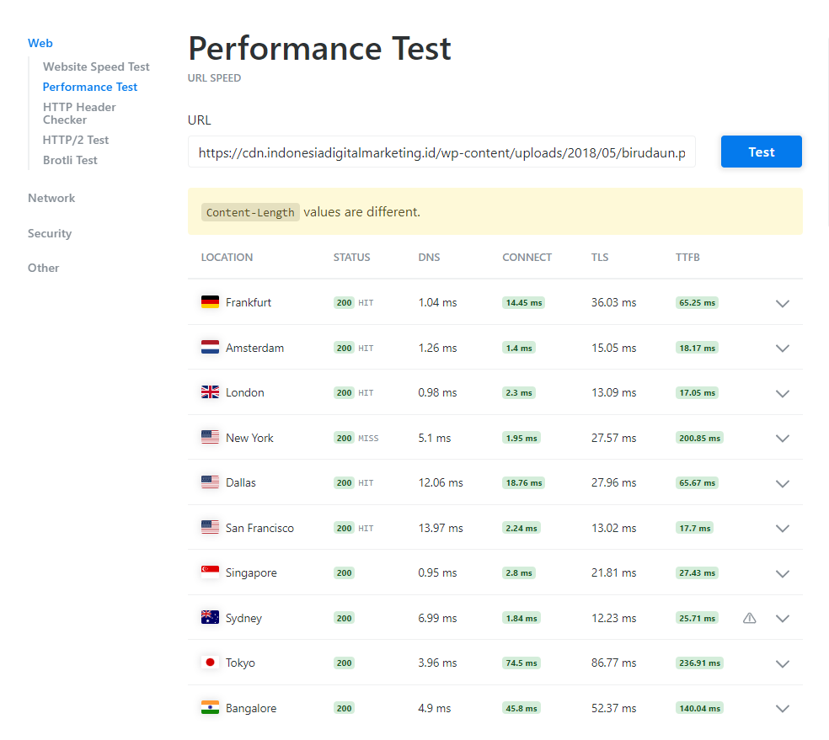Open the Other sidebar category
The image size is (829, 740).
coord(44,268)
